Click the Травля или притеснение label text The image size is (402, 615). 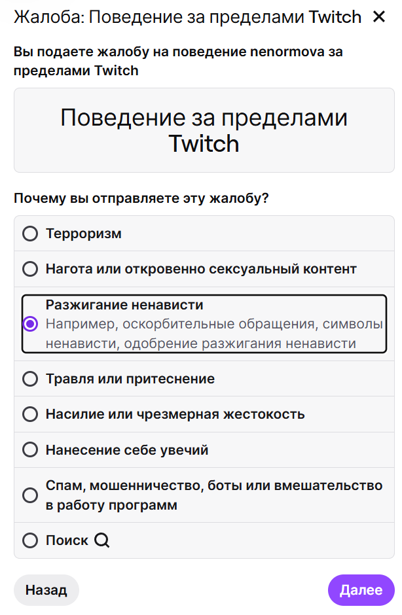click(x=130, y=379)
